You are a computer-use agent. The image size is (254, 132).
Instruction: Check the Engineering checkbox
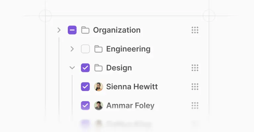pyautogui.click(x=85, y=49)
